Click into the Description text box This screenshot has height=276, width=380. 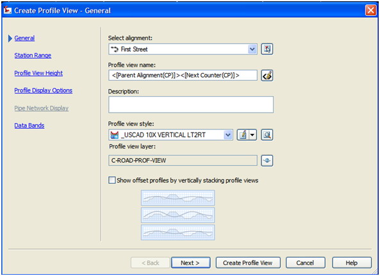tap(191, 104)
